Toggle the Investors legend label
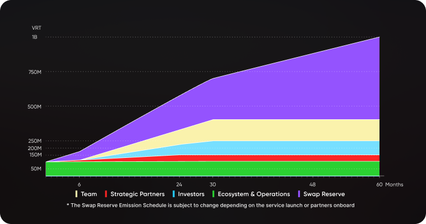The height and width of the screenshot is (224, 426). 192,194
